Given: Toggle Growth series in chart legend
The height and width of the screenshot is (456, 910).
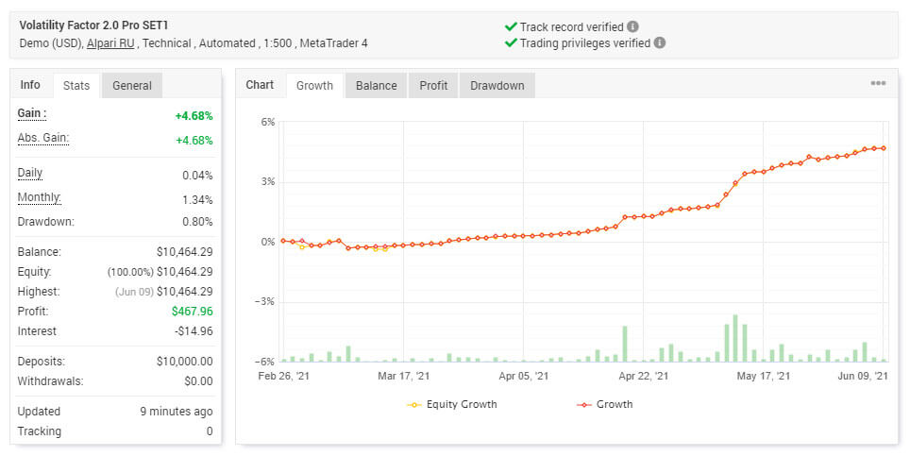Looking at the screenshot, I should [x=604, y=404].
